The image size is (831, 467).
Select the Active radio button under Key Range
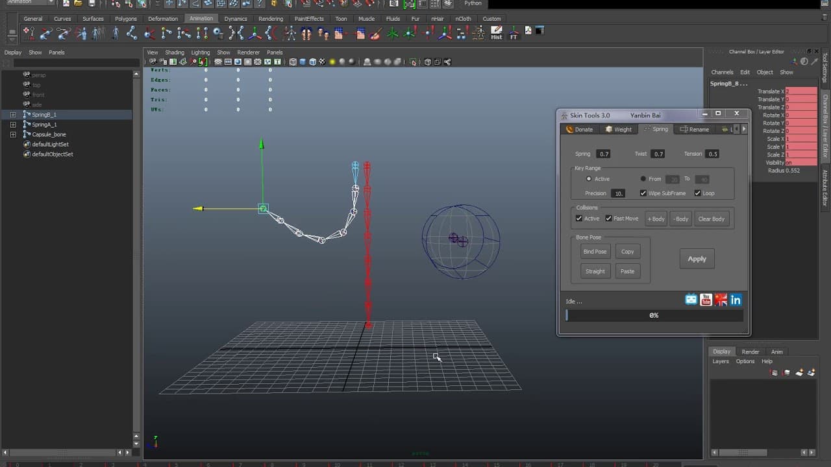pyautogui.click(x=589, y=179)
